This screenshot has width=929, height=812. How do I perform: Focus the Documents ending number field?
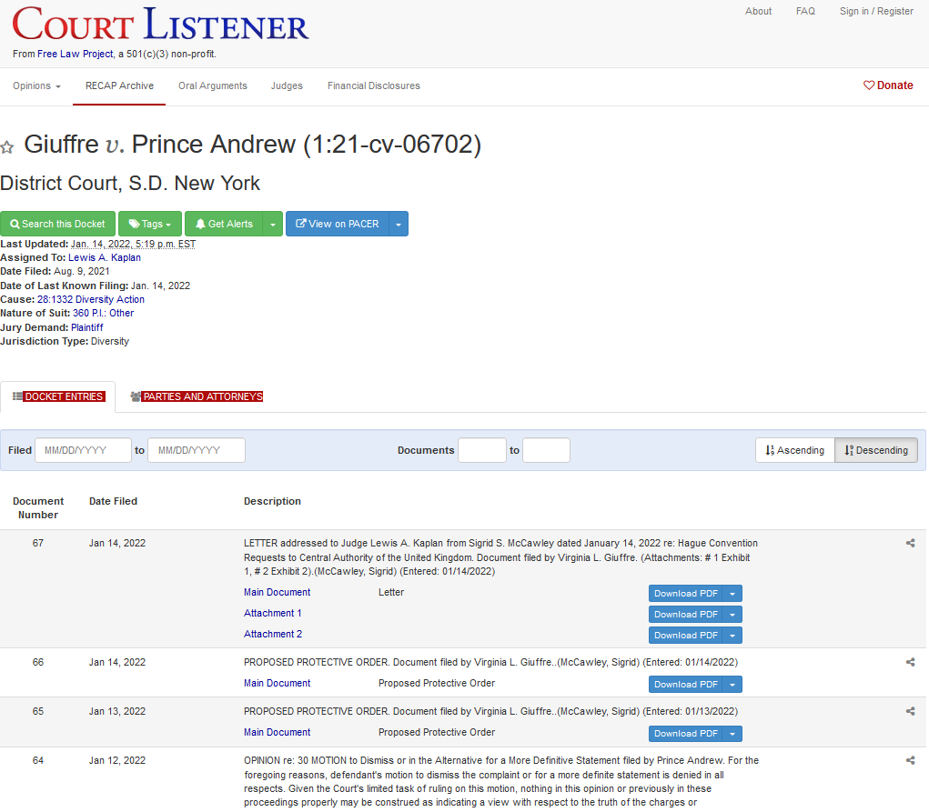(546, 450)
